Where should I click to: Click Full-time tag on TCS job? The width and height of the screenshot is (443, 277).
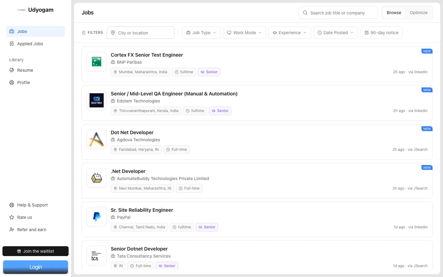pyautogui.click(x=141, y=266)
